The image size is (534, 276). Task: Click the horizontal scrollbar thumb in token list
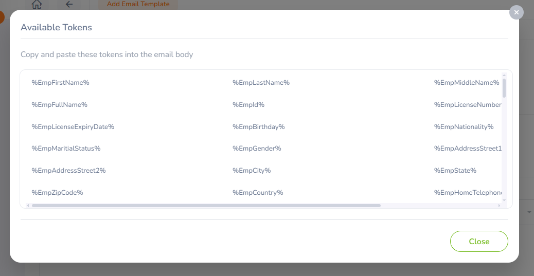[206, 206]
